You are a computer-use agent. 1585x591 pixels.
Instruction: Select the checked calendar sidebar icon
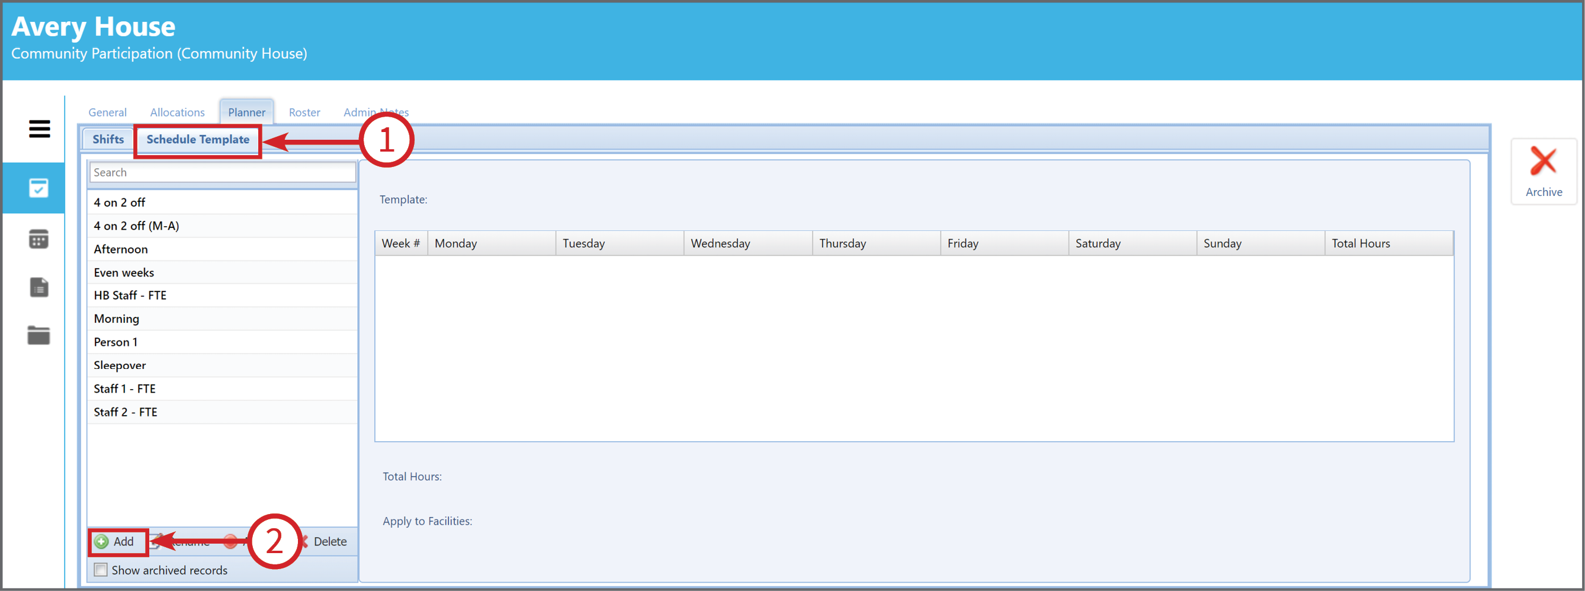[x=38, y=188]
